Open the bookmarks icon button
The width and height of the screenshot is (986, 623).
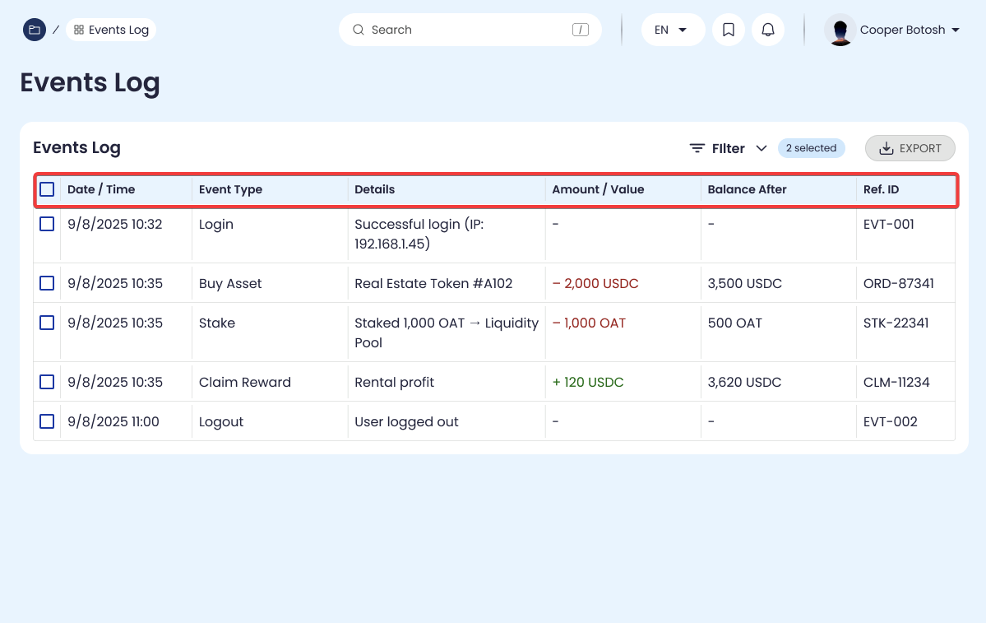point(728,30)
